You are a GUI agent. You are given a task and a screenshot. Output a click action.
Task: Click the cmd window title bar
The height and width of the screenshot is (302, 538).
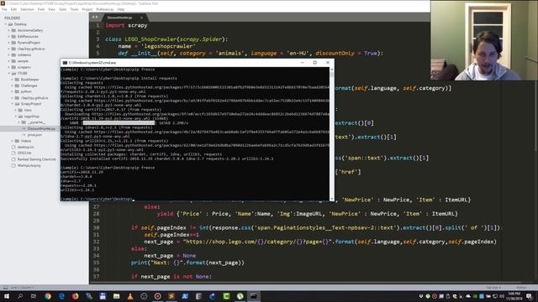point(197,63)
